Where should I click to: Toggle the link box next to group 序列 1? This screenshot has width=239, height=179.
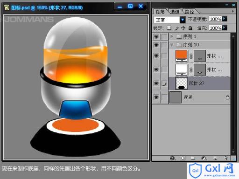pyautogui.click(x=164, y=37)
